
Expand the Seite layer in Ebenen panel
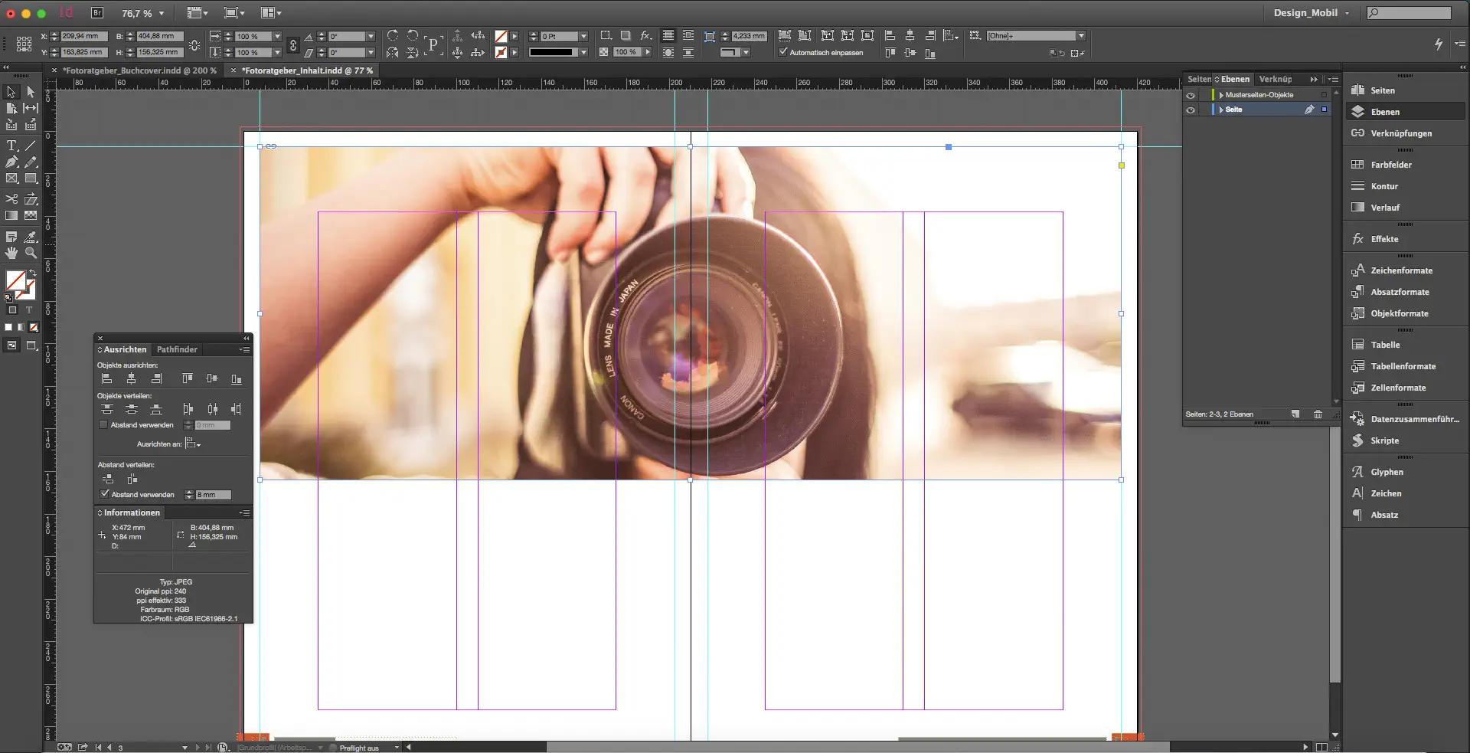(x=1220, y=110)
